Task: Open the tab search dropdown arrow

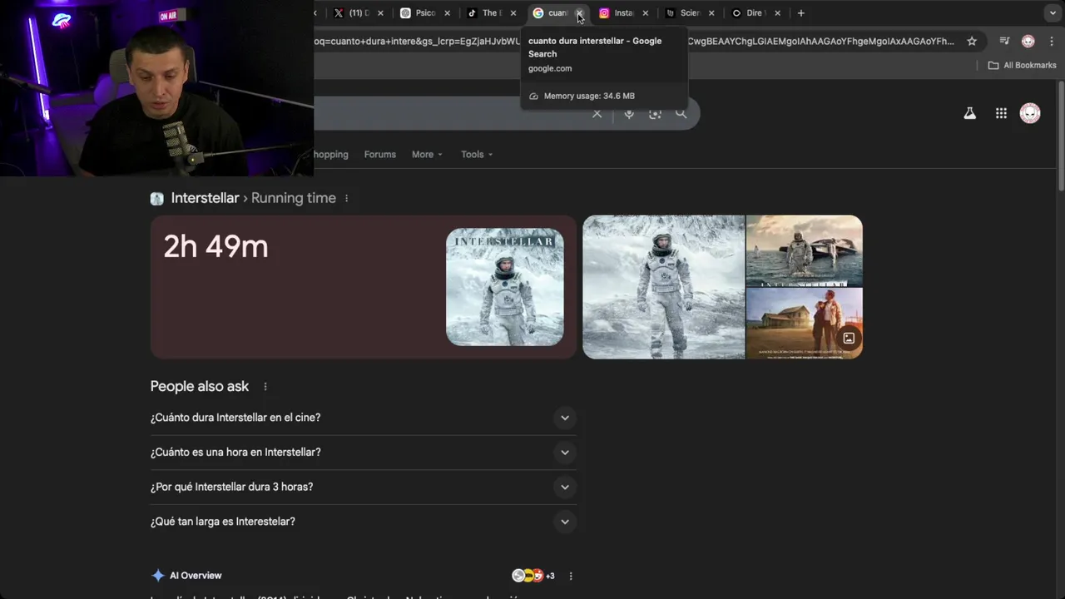Action: coord(1053,12)
